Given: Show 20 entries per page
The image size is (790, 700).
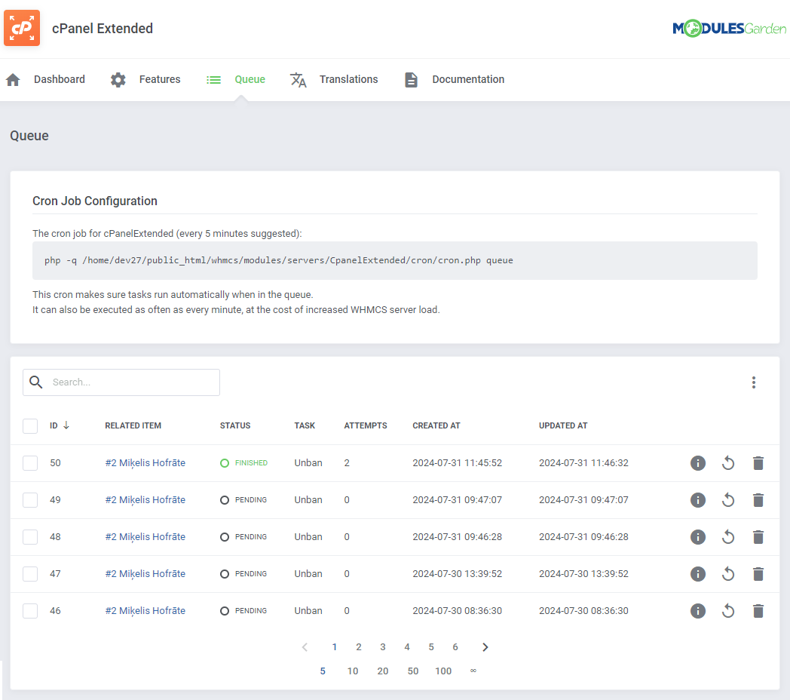Looking at the screenshot, I should [383, 671].
